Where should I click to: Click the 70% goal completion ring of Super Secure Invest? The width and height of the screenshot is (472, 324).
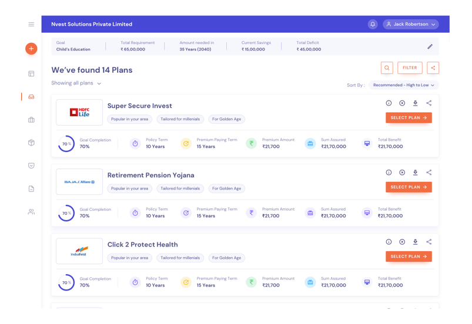(66, 144)
